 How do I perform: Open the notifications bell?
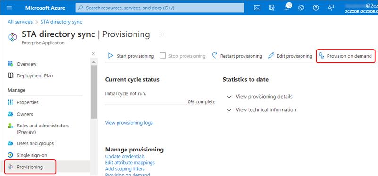286,8
